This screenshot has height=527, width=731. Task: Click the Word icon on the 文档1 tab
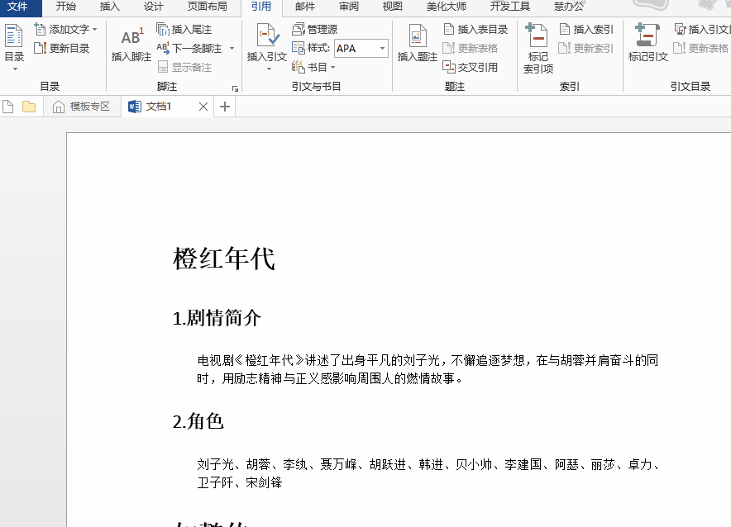click(135, 107)
